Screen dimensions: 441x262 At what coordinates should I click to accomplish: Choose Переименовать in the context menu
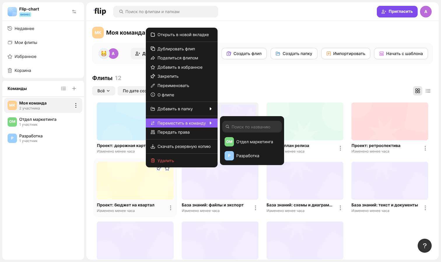tap(182, 86)
